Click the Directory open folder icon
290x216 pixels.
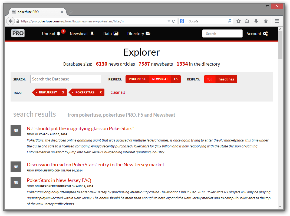tap(148, 33)
